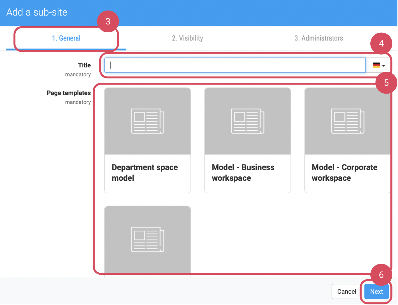The height and width of the screenshot is (305, 398).
Task: Click the red number 4 annotation badge
Action: tap(381, 43)
